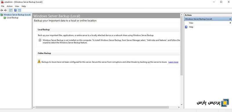Click the vertical scrollbar thumb in the center pane

[x=182, y=46]
